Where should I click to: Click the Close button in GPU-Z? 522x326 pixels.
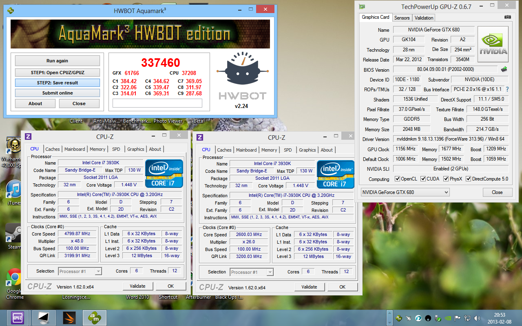[497, 192]
